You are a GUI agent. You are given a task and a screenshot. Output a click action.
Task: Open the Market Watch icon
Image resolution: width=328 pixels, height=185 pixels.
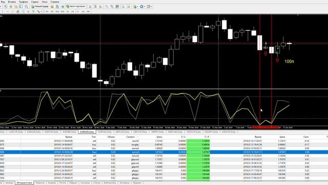[6, 7]
